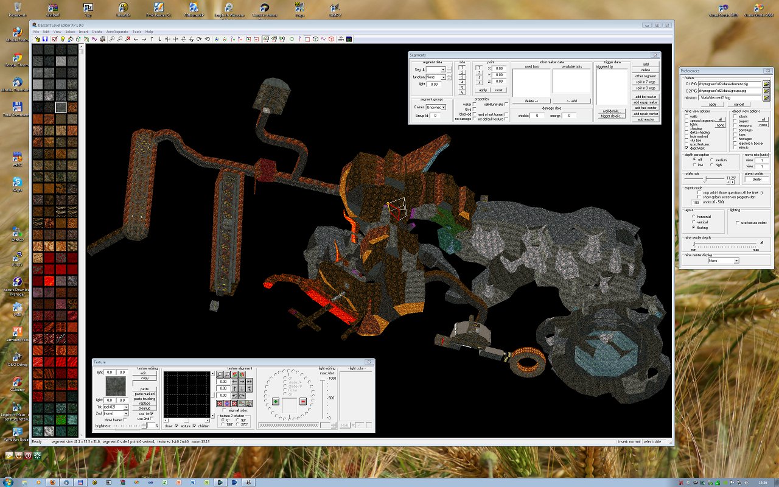The image size is (779, 487).
Task: Click cancel in Preferences window
Action: 738,104
